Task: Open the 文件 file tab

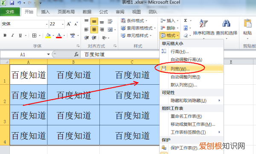Action: (x=10, y=12)
